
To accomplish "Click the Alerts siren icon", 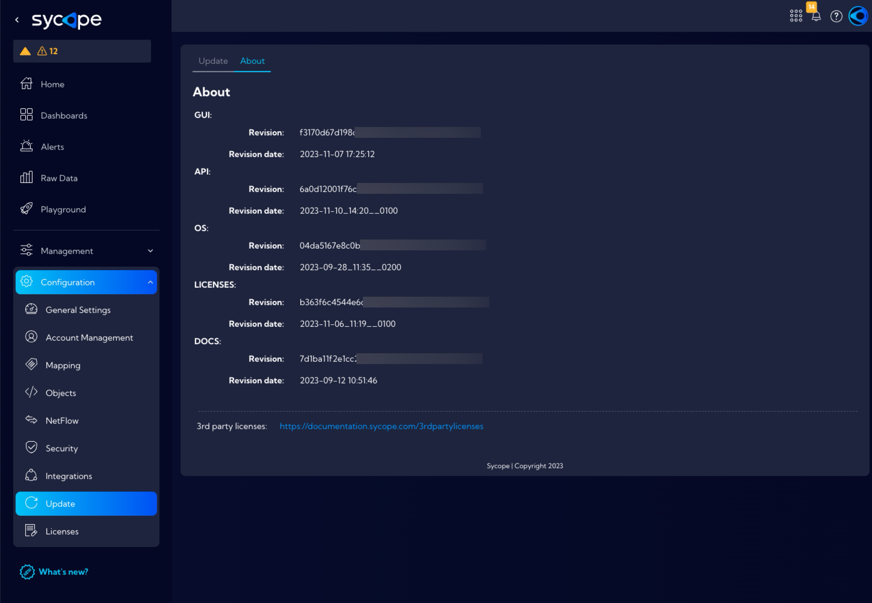I will [26, 146].
